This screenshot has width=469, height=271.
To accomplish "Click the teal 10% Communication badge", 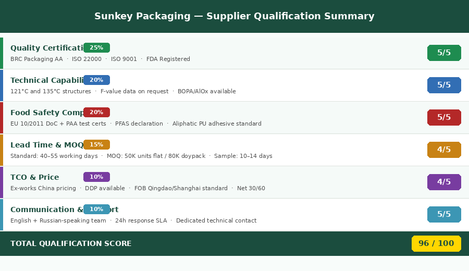I will [96, 210].
